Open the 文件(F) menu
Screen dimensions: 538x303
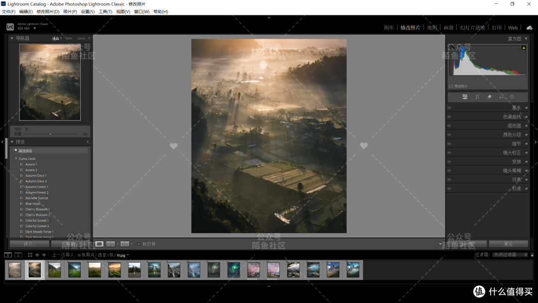pos(8,11)
